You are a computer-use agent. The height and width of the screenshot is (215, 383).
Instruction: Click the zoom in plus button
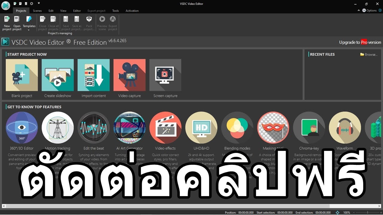[381, 213]
